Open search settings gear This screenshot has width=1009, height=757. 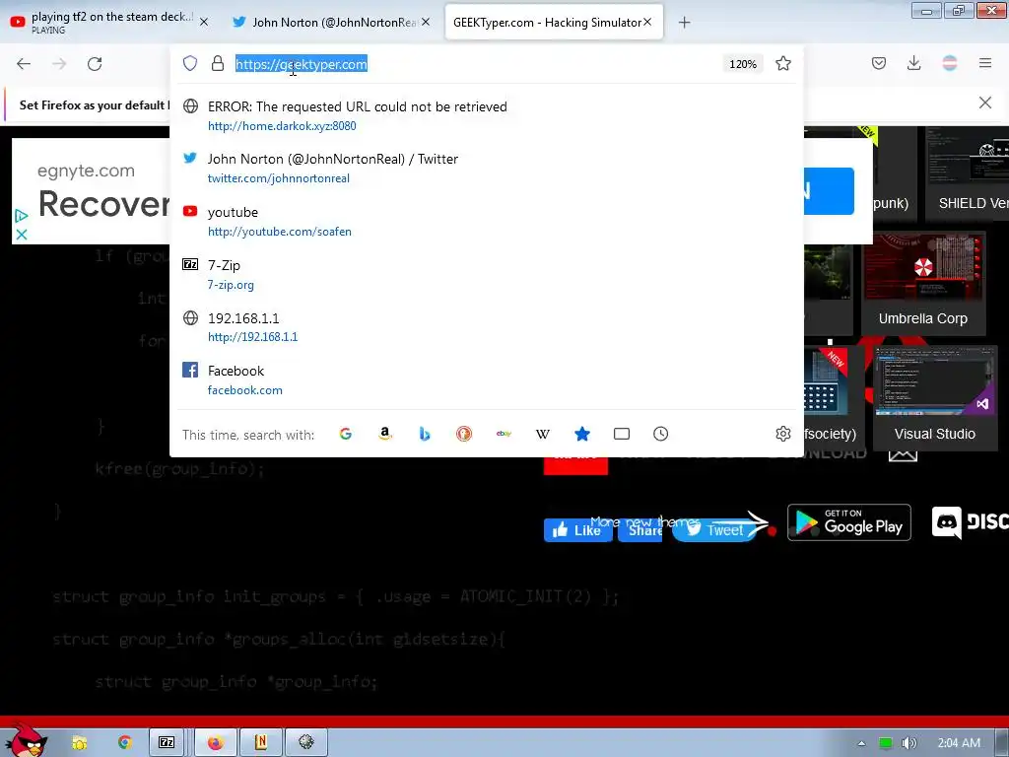[783, 434]
